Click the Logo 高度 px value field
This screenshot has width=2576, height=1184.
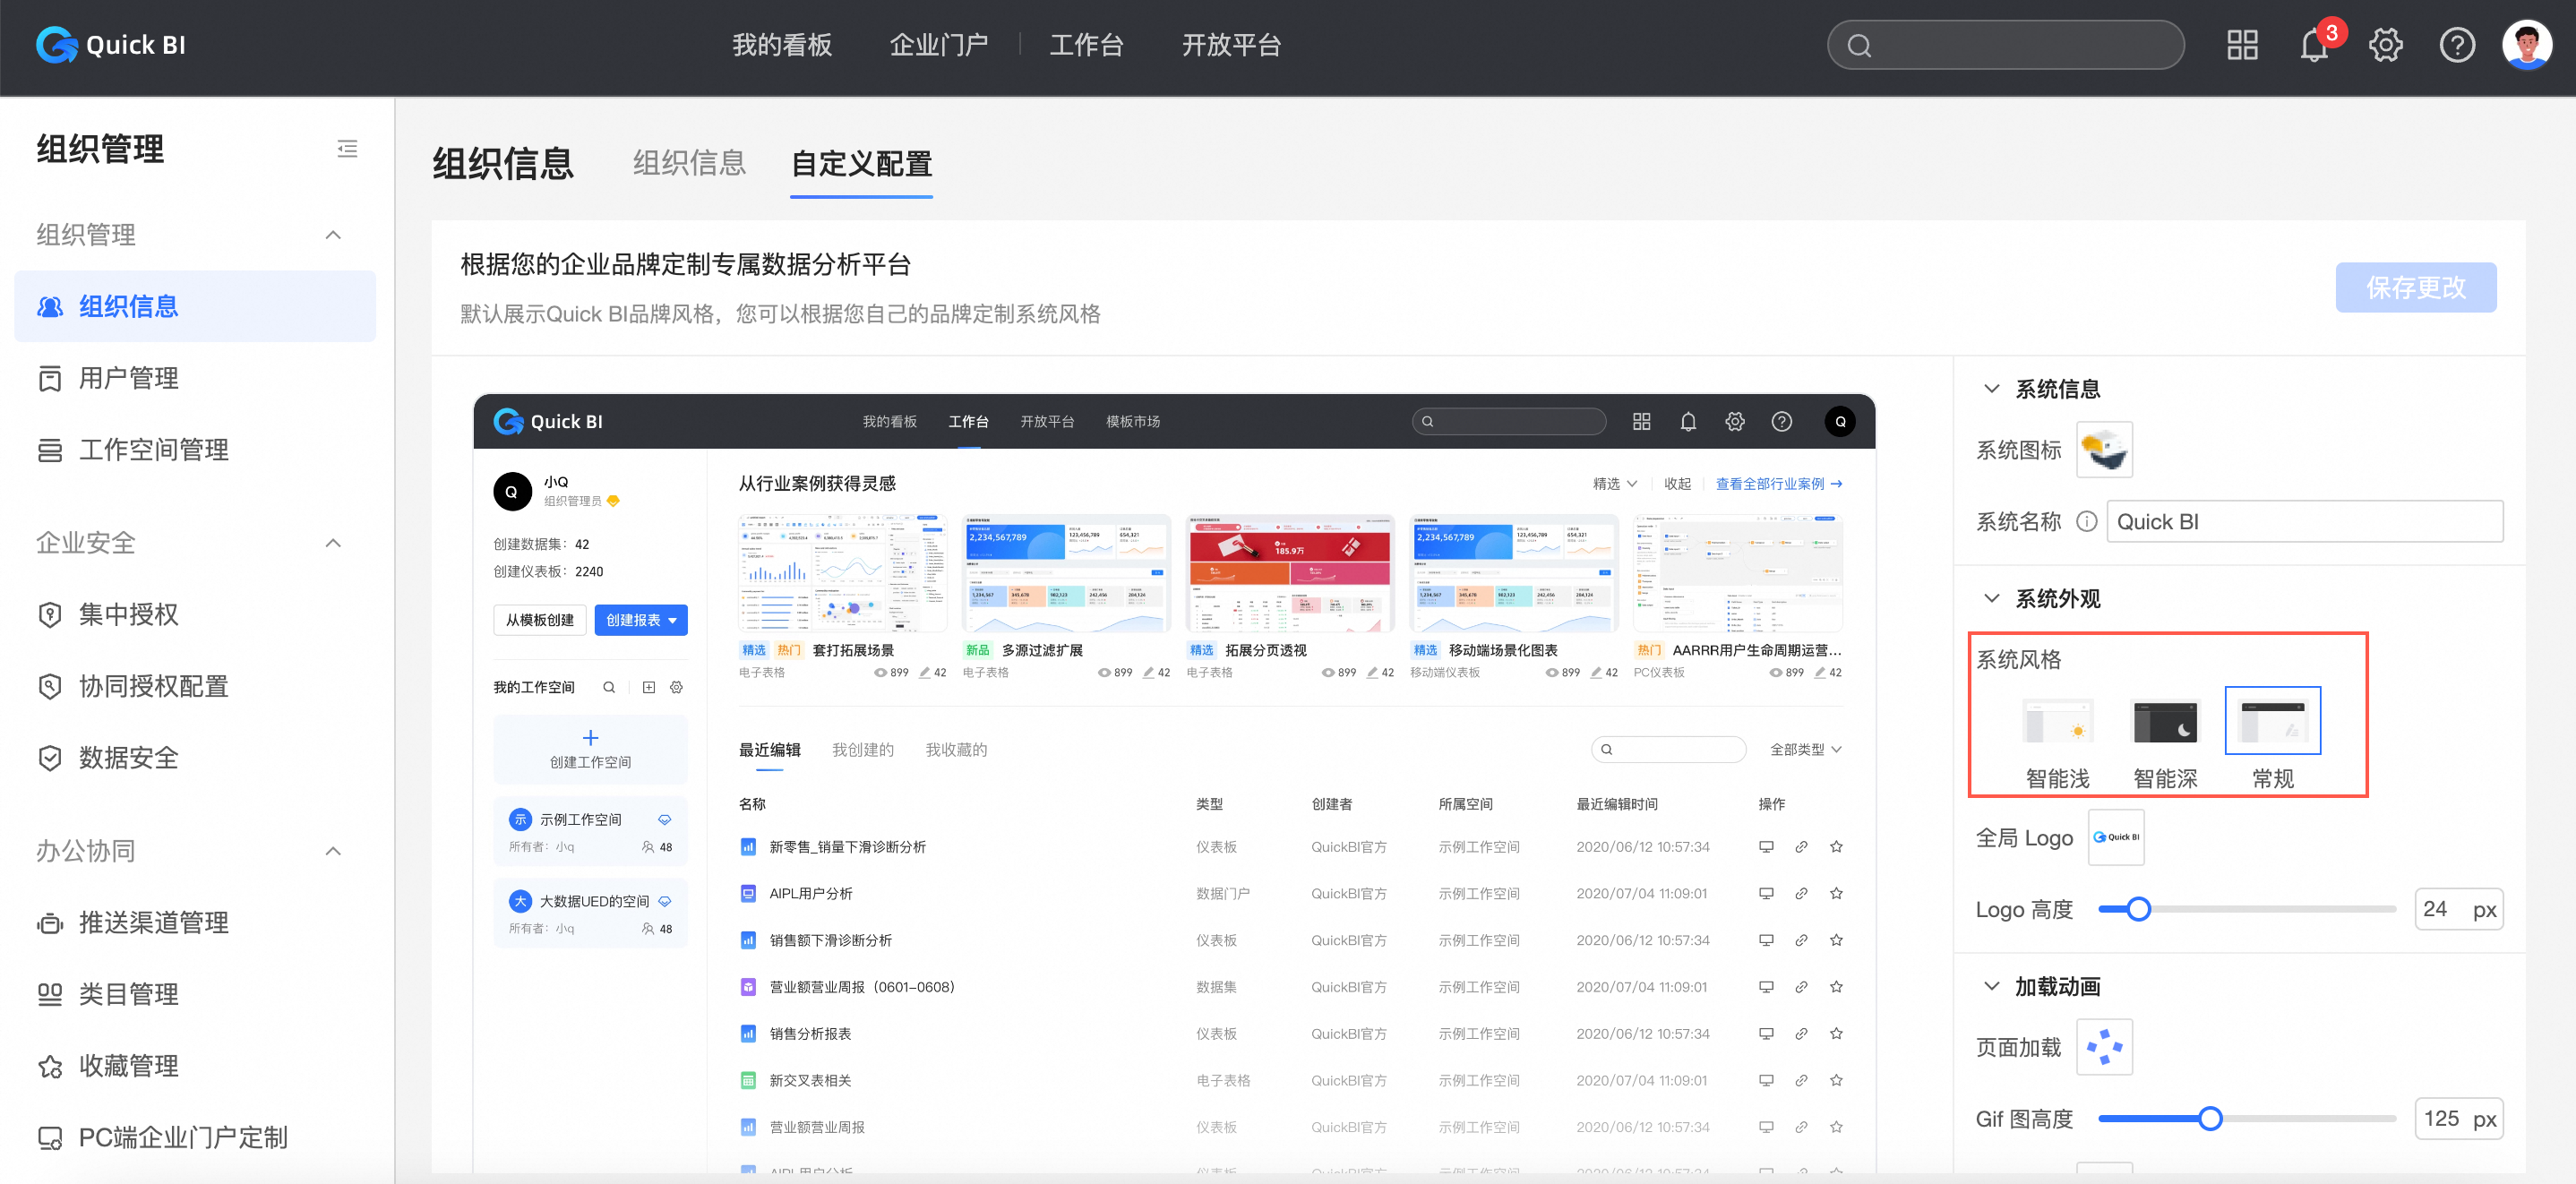[x=2457, y=909]
